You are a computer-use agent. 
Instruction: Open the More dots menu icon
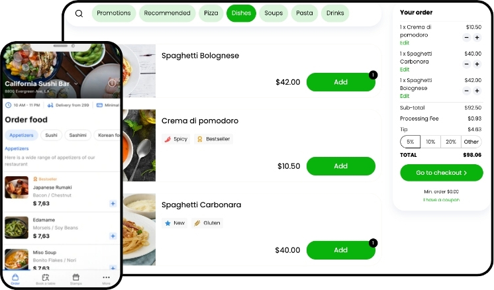pyautogui.click(x=106, y=277)
